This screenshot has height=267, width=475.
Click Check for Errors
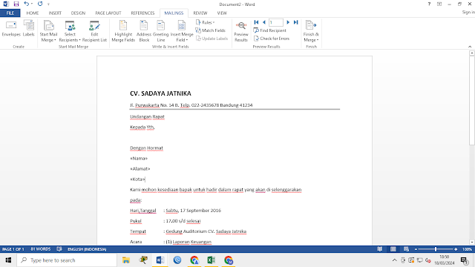272,39
